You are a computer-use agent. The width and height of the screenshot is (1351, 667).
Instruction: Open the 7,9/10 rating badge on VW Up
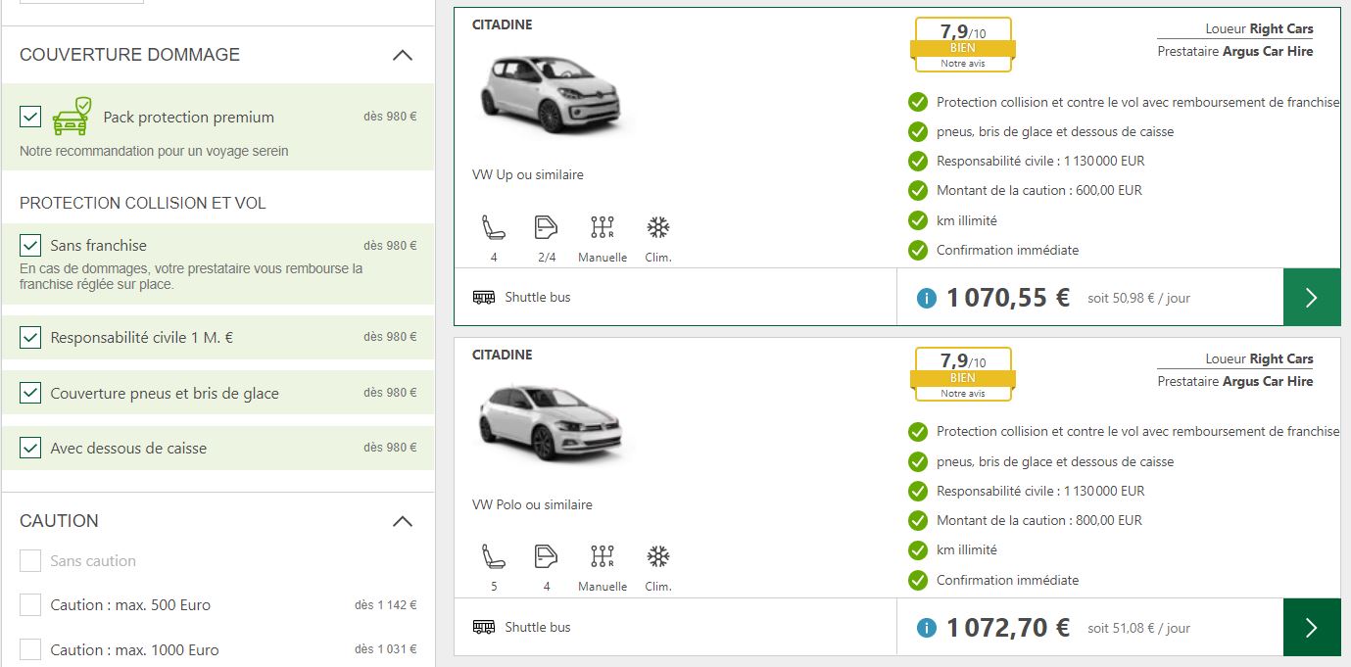tap(962, 45)
